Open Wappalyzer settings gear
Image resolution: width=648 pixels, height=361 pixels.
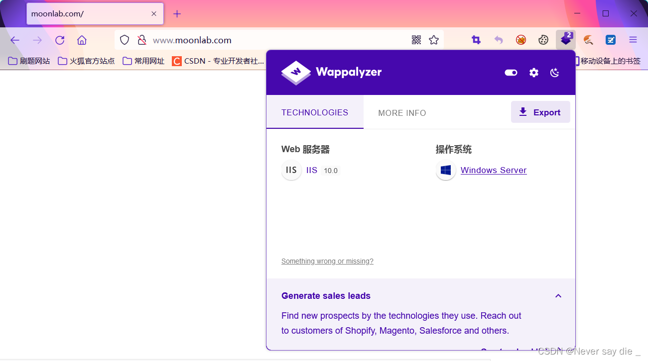(533, 73)
